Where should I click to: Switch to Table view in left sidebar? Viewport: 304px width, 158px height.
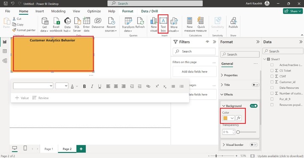pyautogui.click(x=5, y=51)
